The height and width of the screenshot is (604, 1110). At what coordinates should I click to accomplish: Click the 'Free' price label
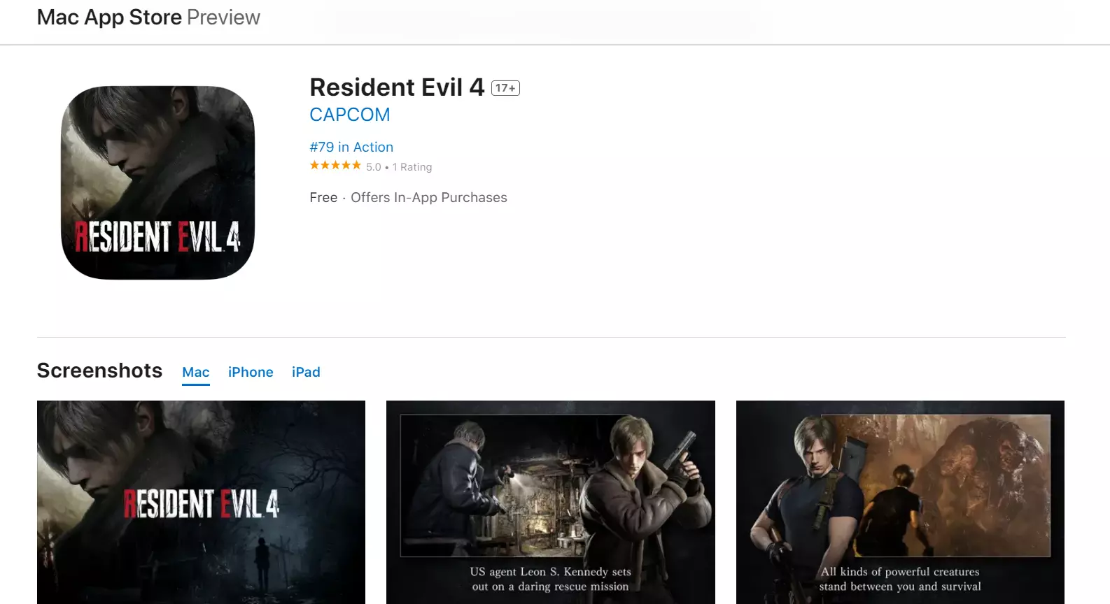point(323,198)
